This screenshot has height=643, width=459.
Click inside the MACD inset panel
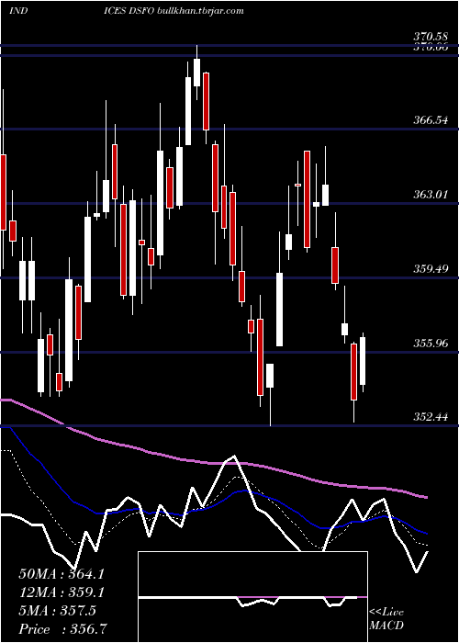[x=252, y=597]
